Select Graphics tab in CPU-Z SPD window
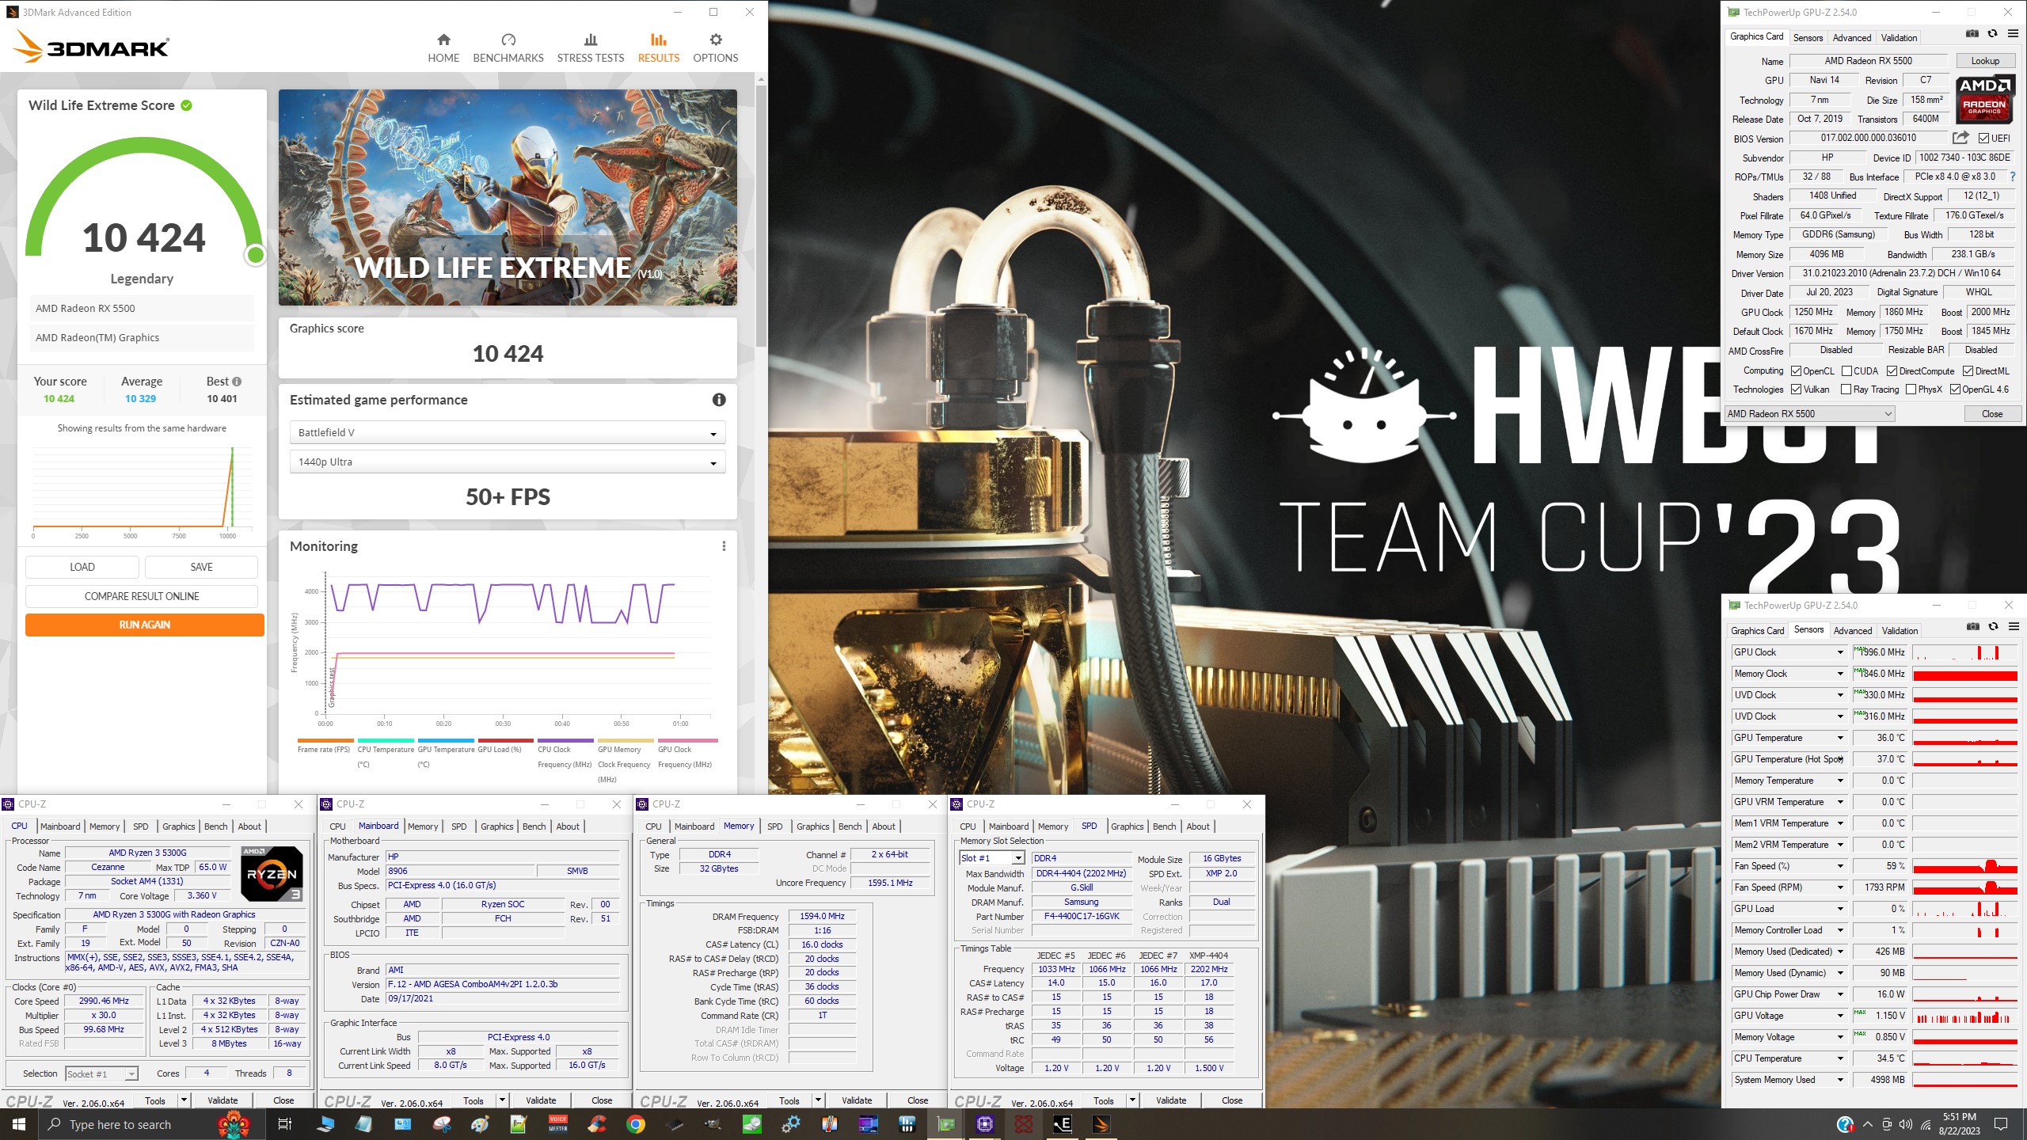This screenshot has width=2027, height=1140. tap(1127, 826)
